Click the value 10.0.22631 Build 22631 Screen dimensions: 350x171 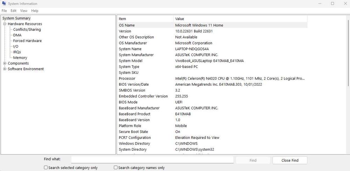pos(194,31)
